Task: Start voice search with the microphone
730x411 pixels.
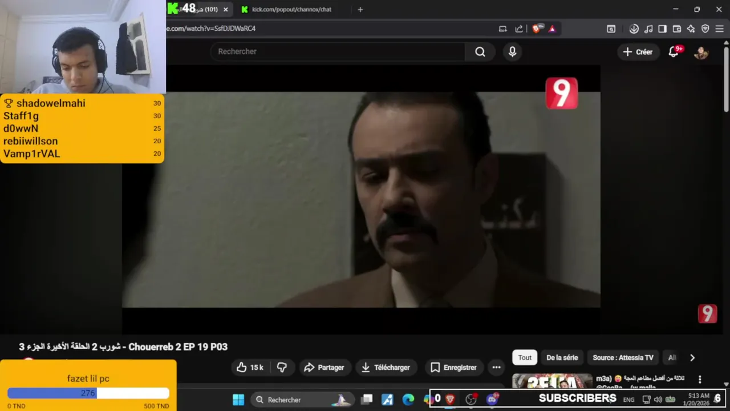Action: point(512,52)
